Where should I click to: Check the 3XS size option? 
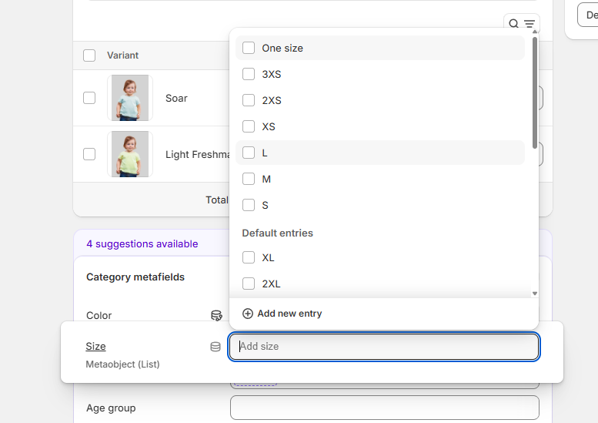click(x=249, y=74)
